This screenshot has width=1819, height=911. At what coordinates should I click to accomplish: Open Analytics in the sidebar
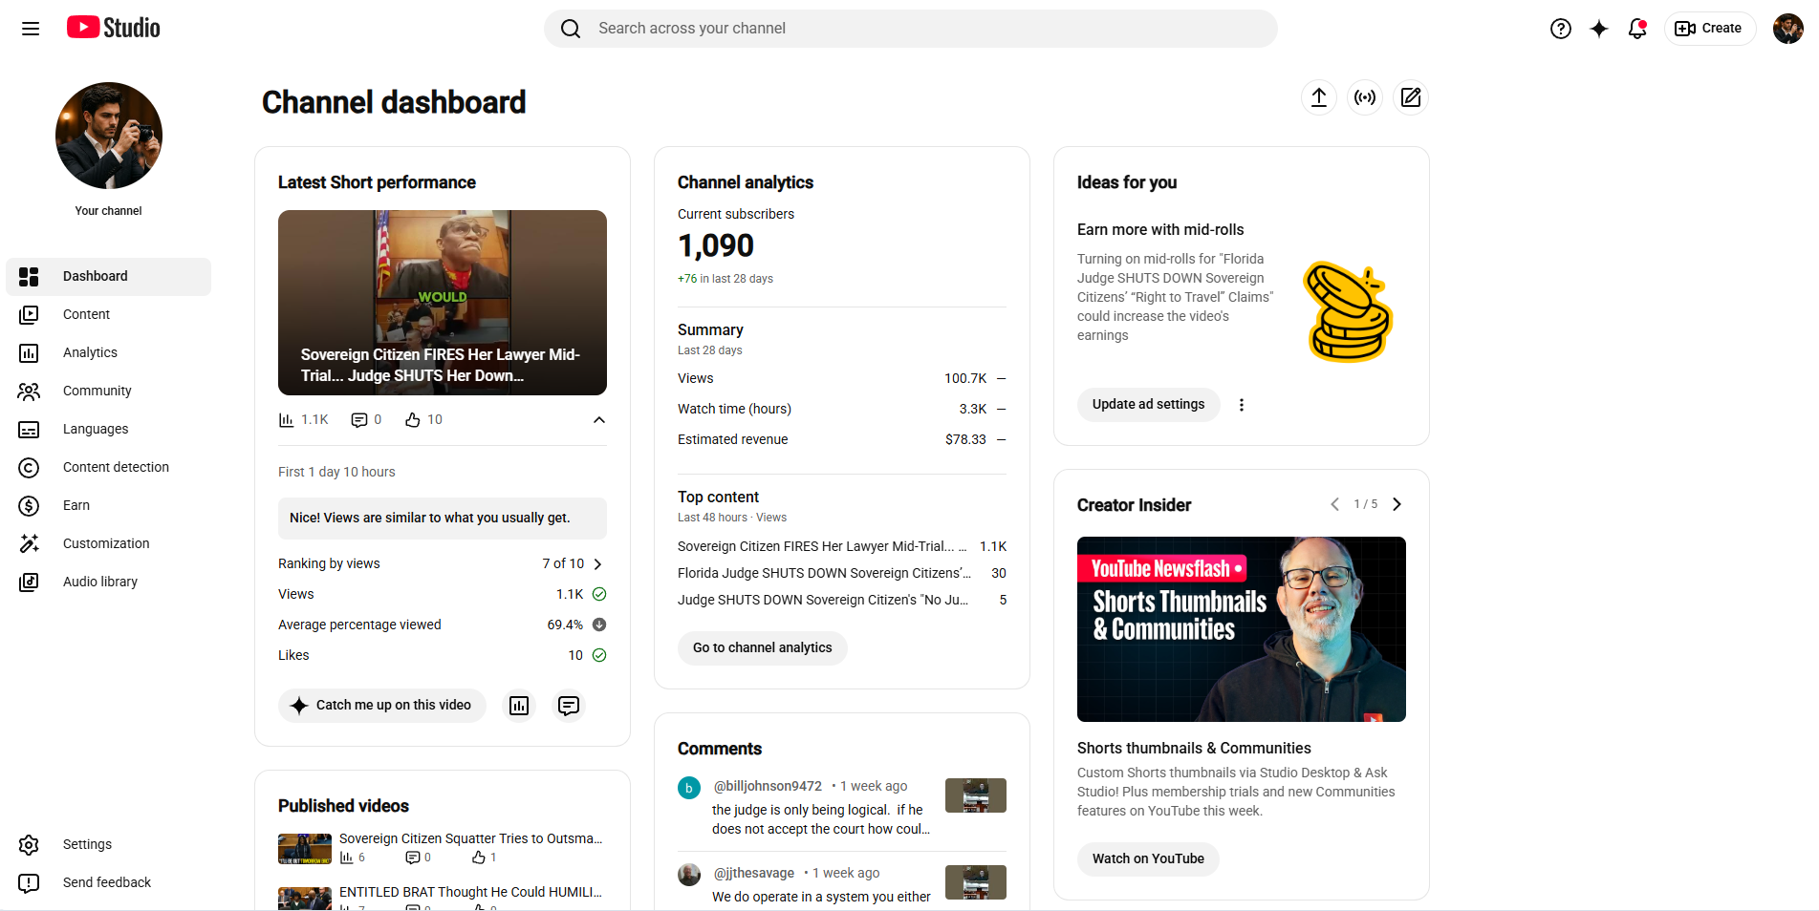coord(109,353)
